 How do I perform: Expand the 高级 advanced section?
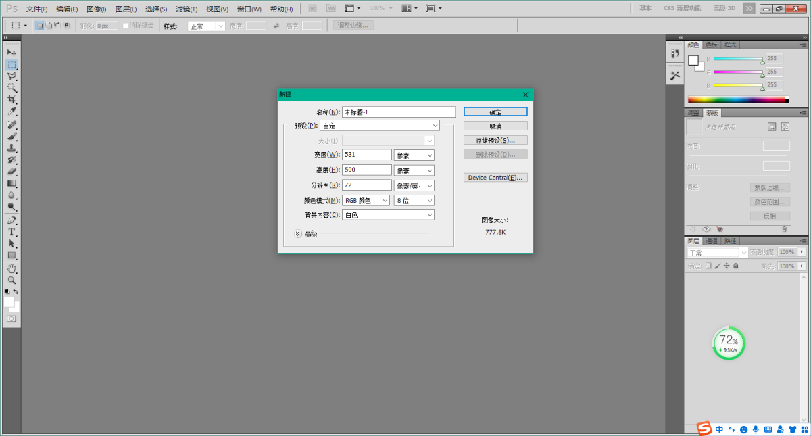(298, 233)
